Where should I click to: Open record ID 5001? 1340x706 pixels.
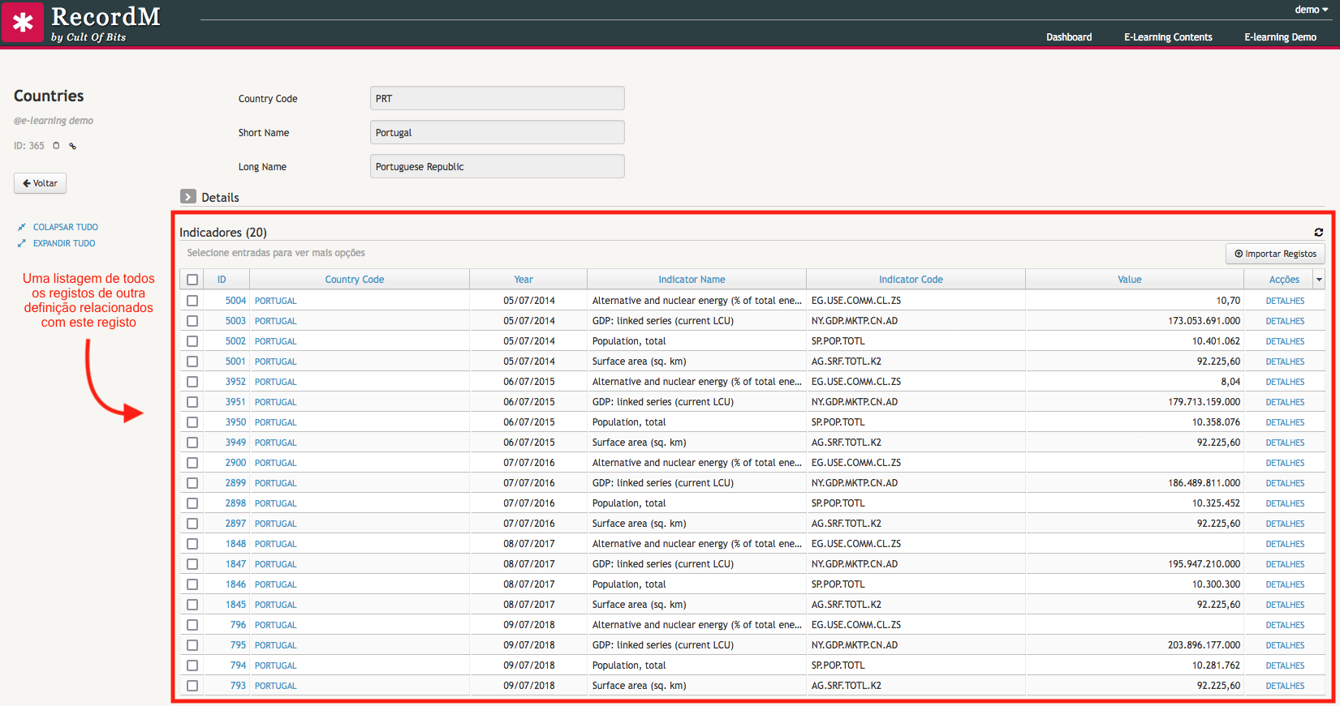(235, 362)
